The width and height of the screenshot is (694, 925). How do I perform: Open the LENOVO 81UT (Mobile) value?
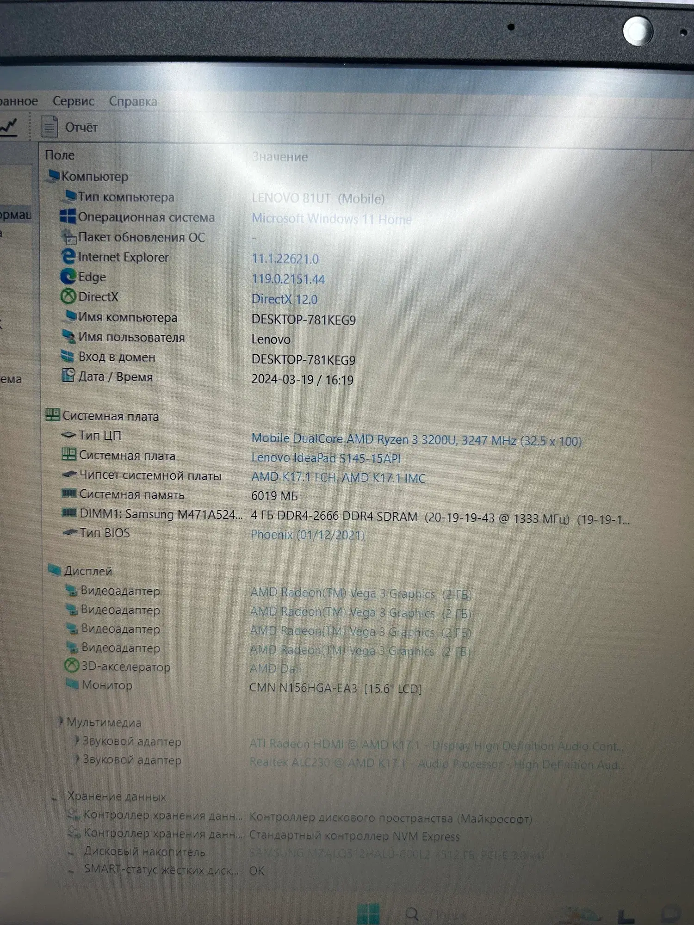click(x=318, y=199)
